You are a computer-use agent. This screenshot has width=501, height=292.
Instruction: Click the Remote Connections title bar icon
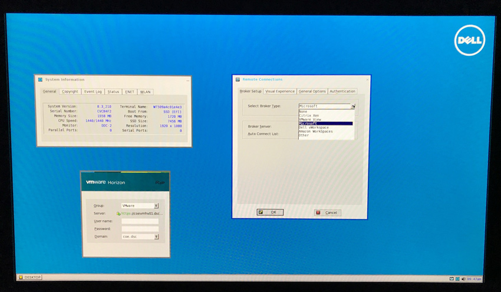tap(238, 79)
